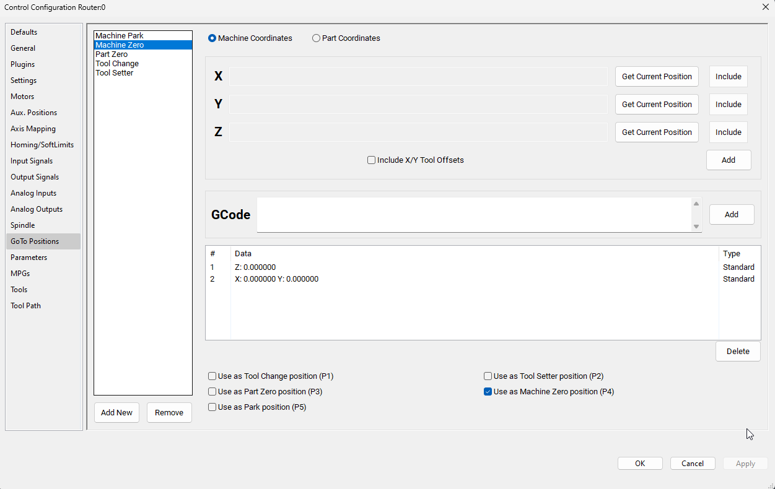Close the Control Configuration dialog window
Viewport: 775px width, 489px height.
(x=765, y=7)
